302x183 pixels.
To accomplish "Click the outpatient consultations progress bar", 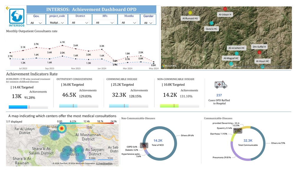I will tap(78, 106).
